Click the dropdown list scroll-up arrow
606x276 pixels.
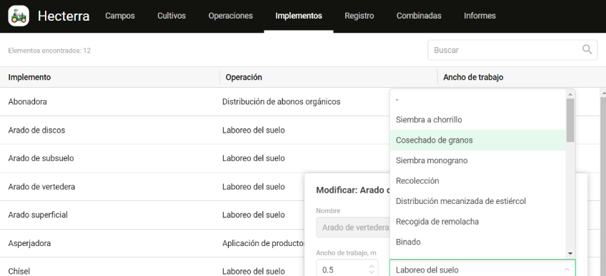click(570, 94)
